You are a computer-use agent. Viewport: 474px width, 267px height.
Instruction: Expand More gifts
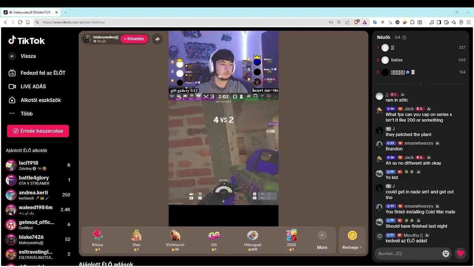(322, 240)
